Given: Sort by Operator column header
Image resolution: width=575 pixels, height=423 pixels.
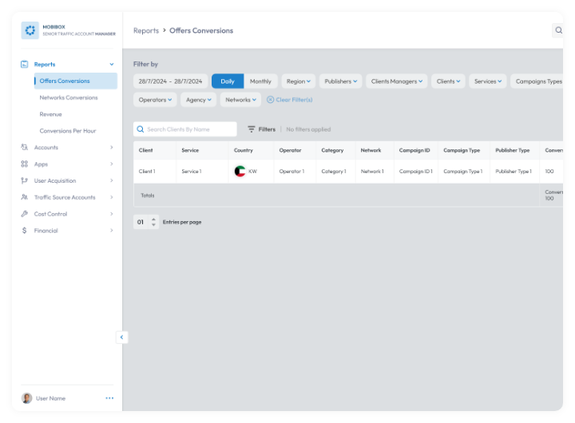Looking at the screenshot, I should click(x=290, y=150).
